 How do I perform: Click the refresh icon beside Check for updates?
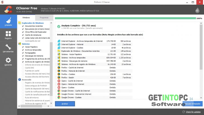(184, 112)
